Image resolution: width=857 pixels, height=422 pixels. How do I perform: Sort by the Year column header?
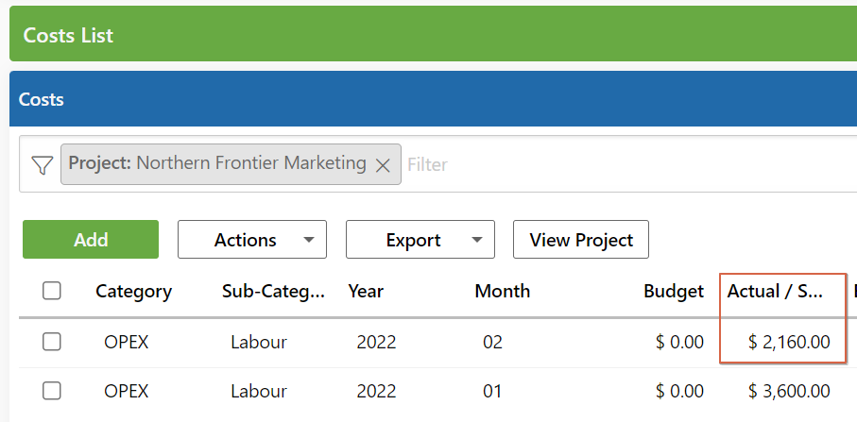pos(366,291)
